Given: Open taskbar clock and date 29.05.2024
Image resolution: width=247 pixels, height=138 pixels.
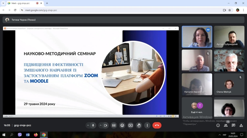Looking at the screenshot, I should pos(233,135).
